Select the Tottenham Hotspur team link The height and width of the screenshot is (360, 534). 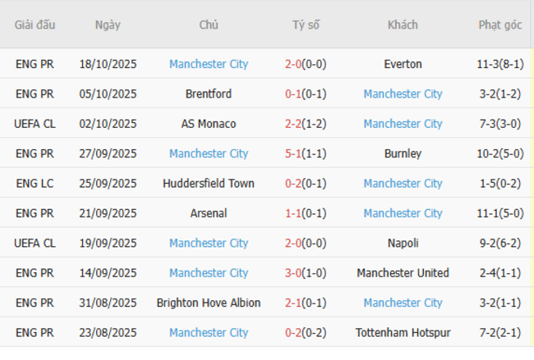point(403,333)
